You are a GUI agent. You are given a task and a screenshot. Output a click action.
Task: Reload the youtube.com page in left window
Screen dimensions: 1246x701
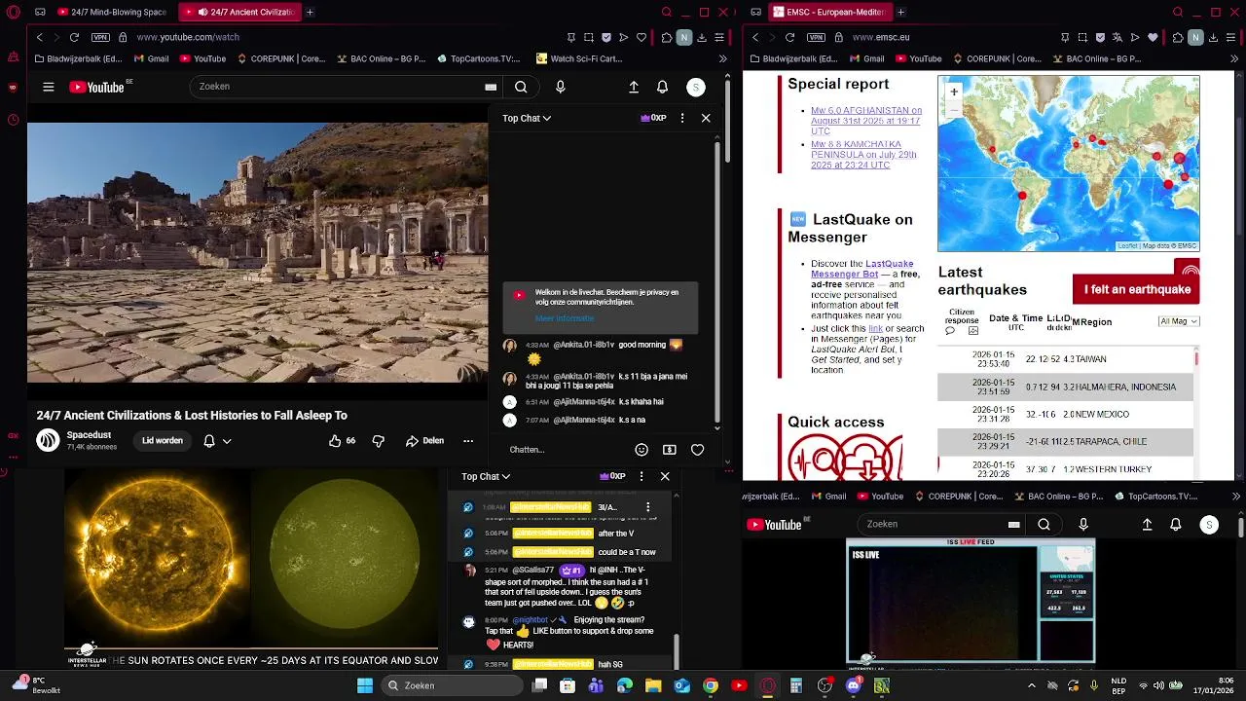(x=74, y=37)
